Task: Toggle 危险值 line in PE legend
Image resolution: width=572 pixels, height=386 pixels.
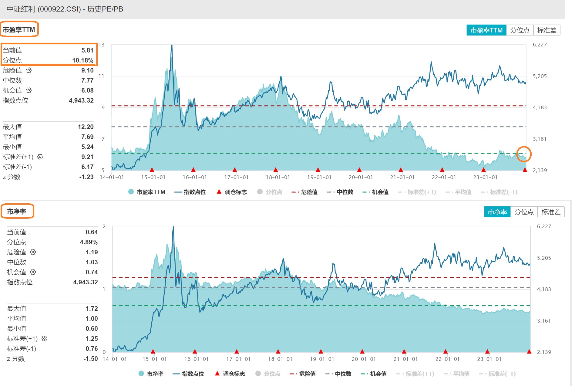Action: [305, 192]
